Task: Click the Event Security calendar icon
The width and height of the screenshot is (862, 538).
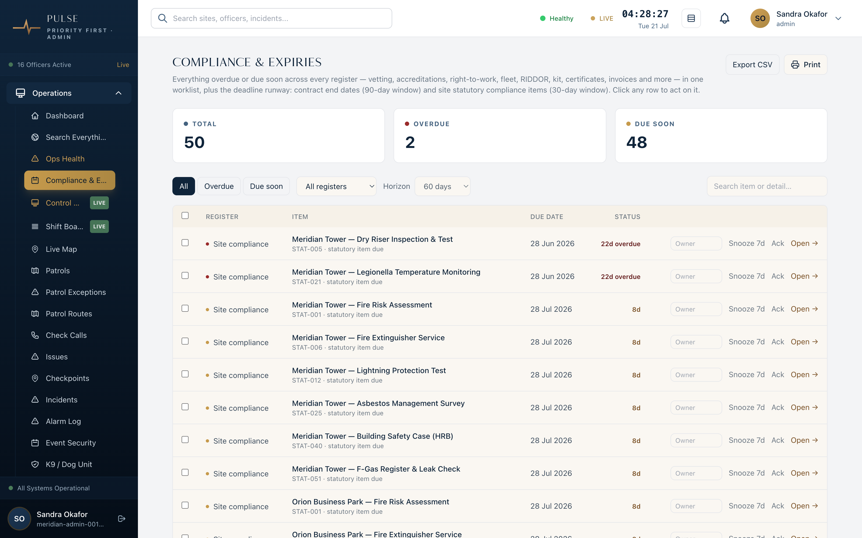Action: click(35, 443)
